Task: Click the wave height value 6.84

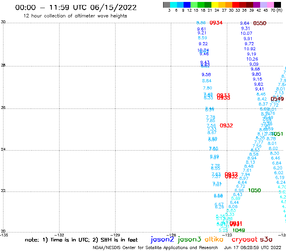Action: (277, 163)
